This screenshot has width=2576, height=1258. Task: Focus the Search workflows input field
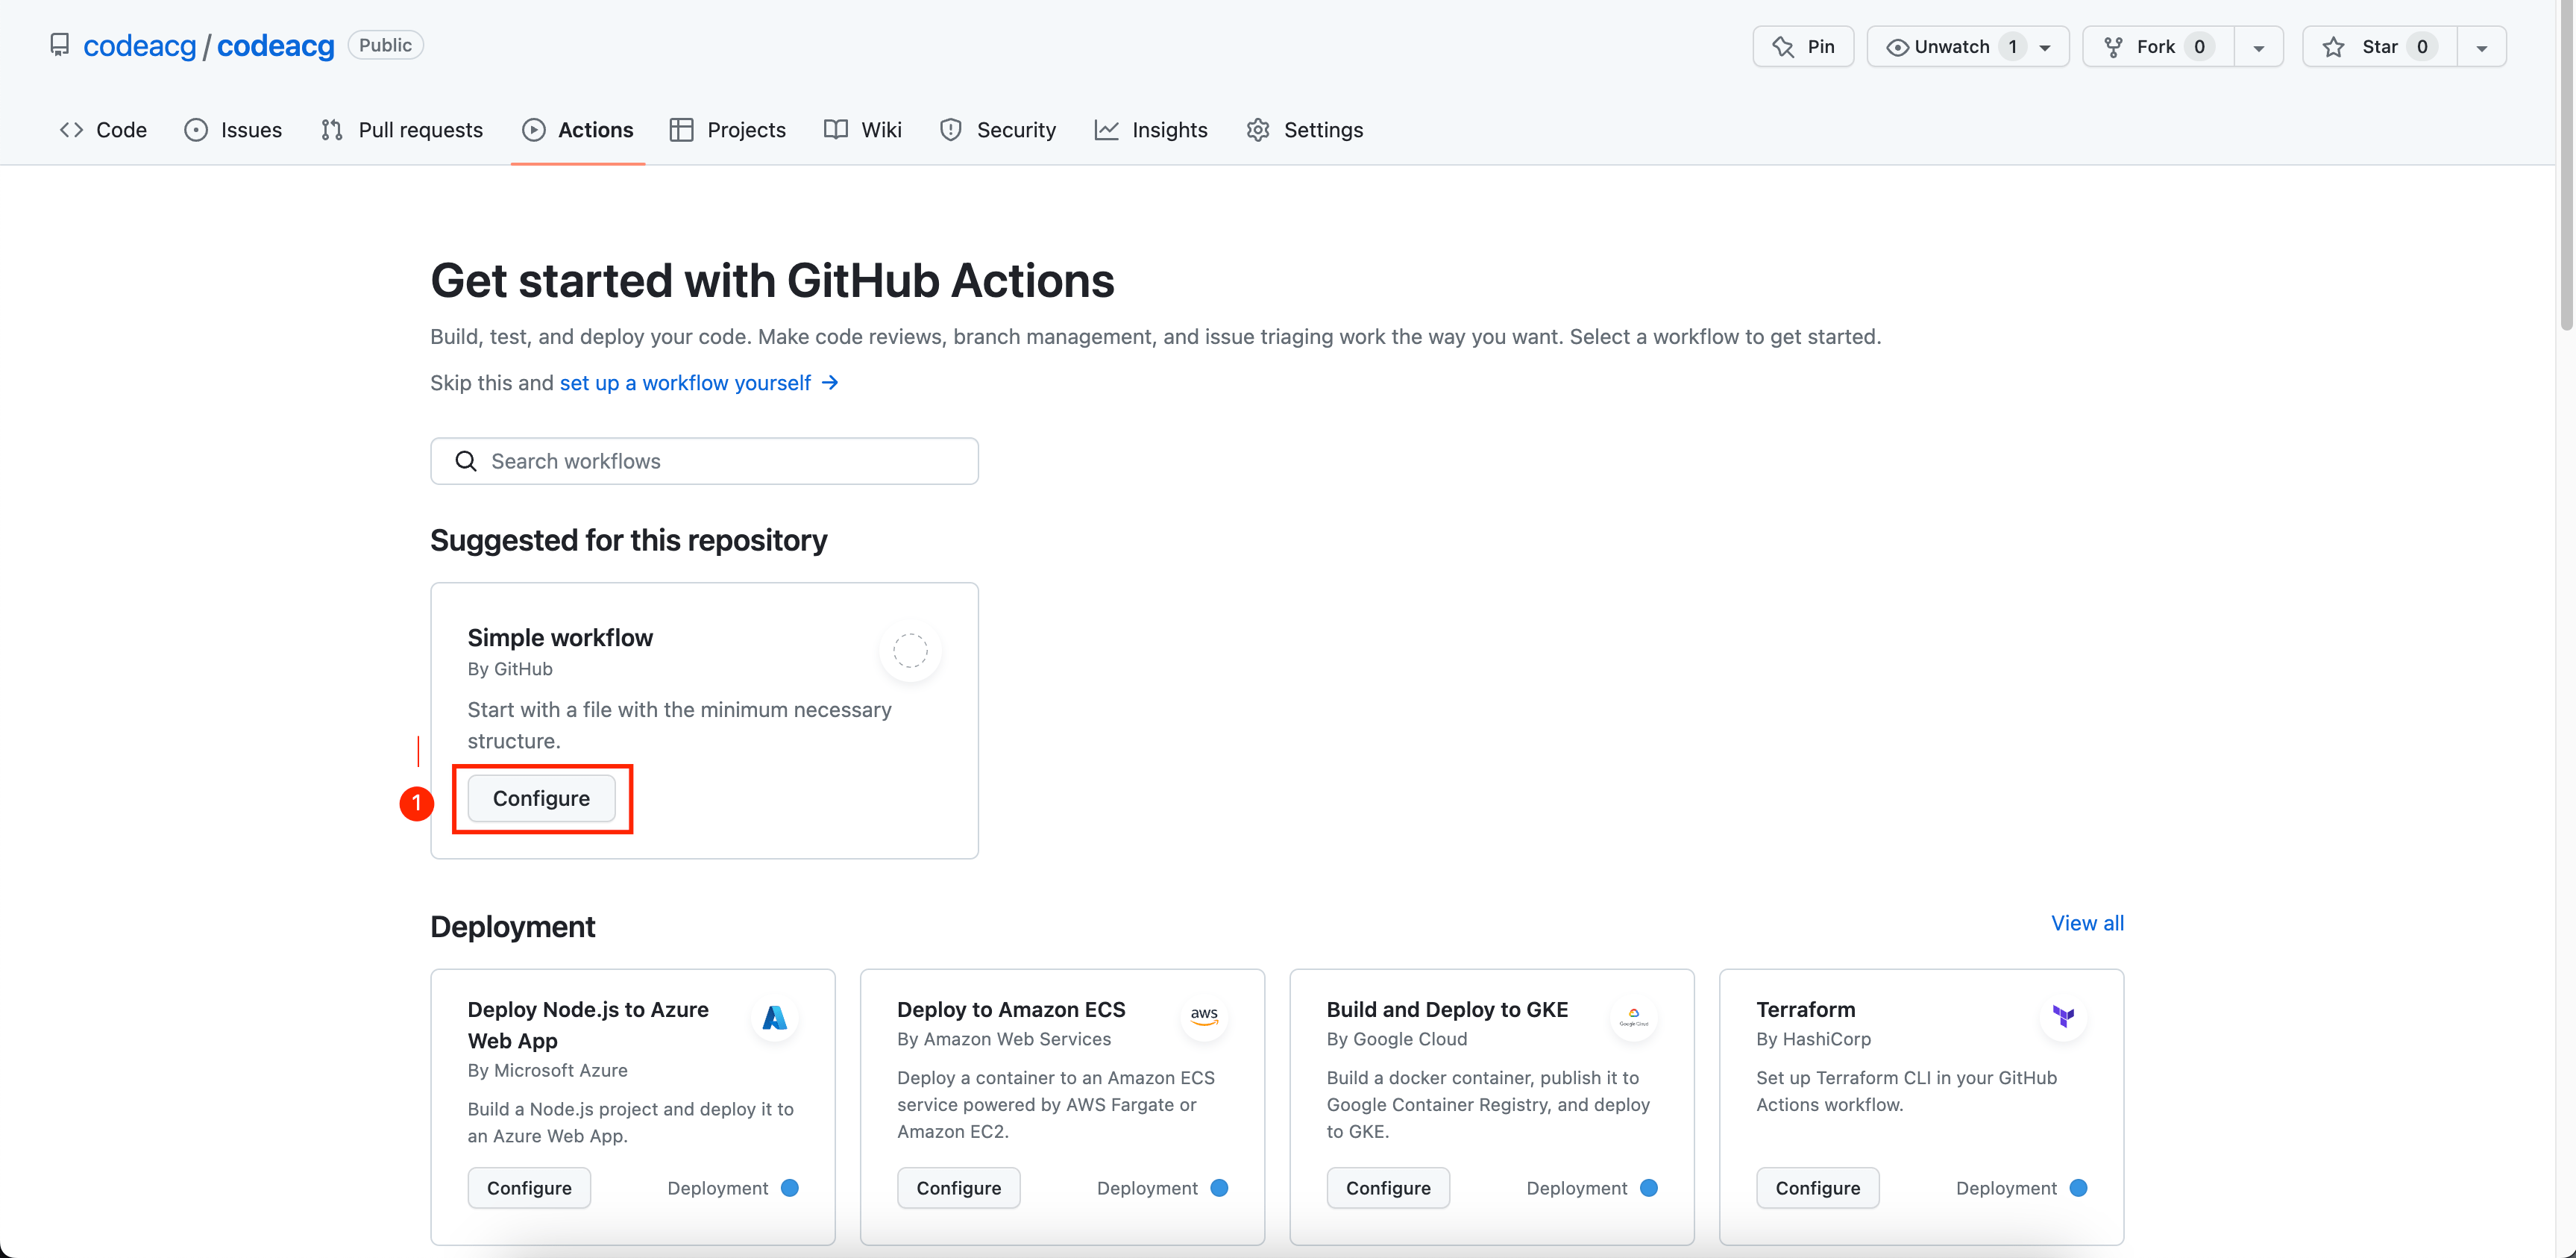[x=704, y=461]
